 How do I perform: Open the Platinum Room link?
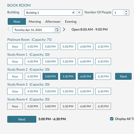pyautogui.click(x=18, y=40)
